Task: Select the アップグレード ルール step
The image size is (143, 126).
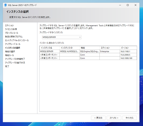Action: coord(13,44)
